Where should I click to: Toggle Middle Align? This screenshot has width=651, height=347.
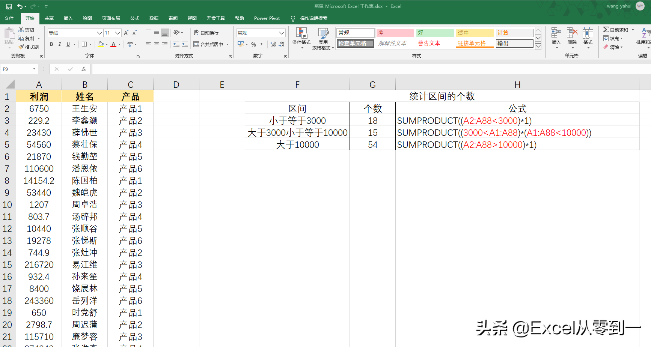pos(157,33)
